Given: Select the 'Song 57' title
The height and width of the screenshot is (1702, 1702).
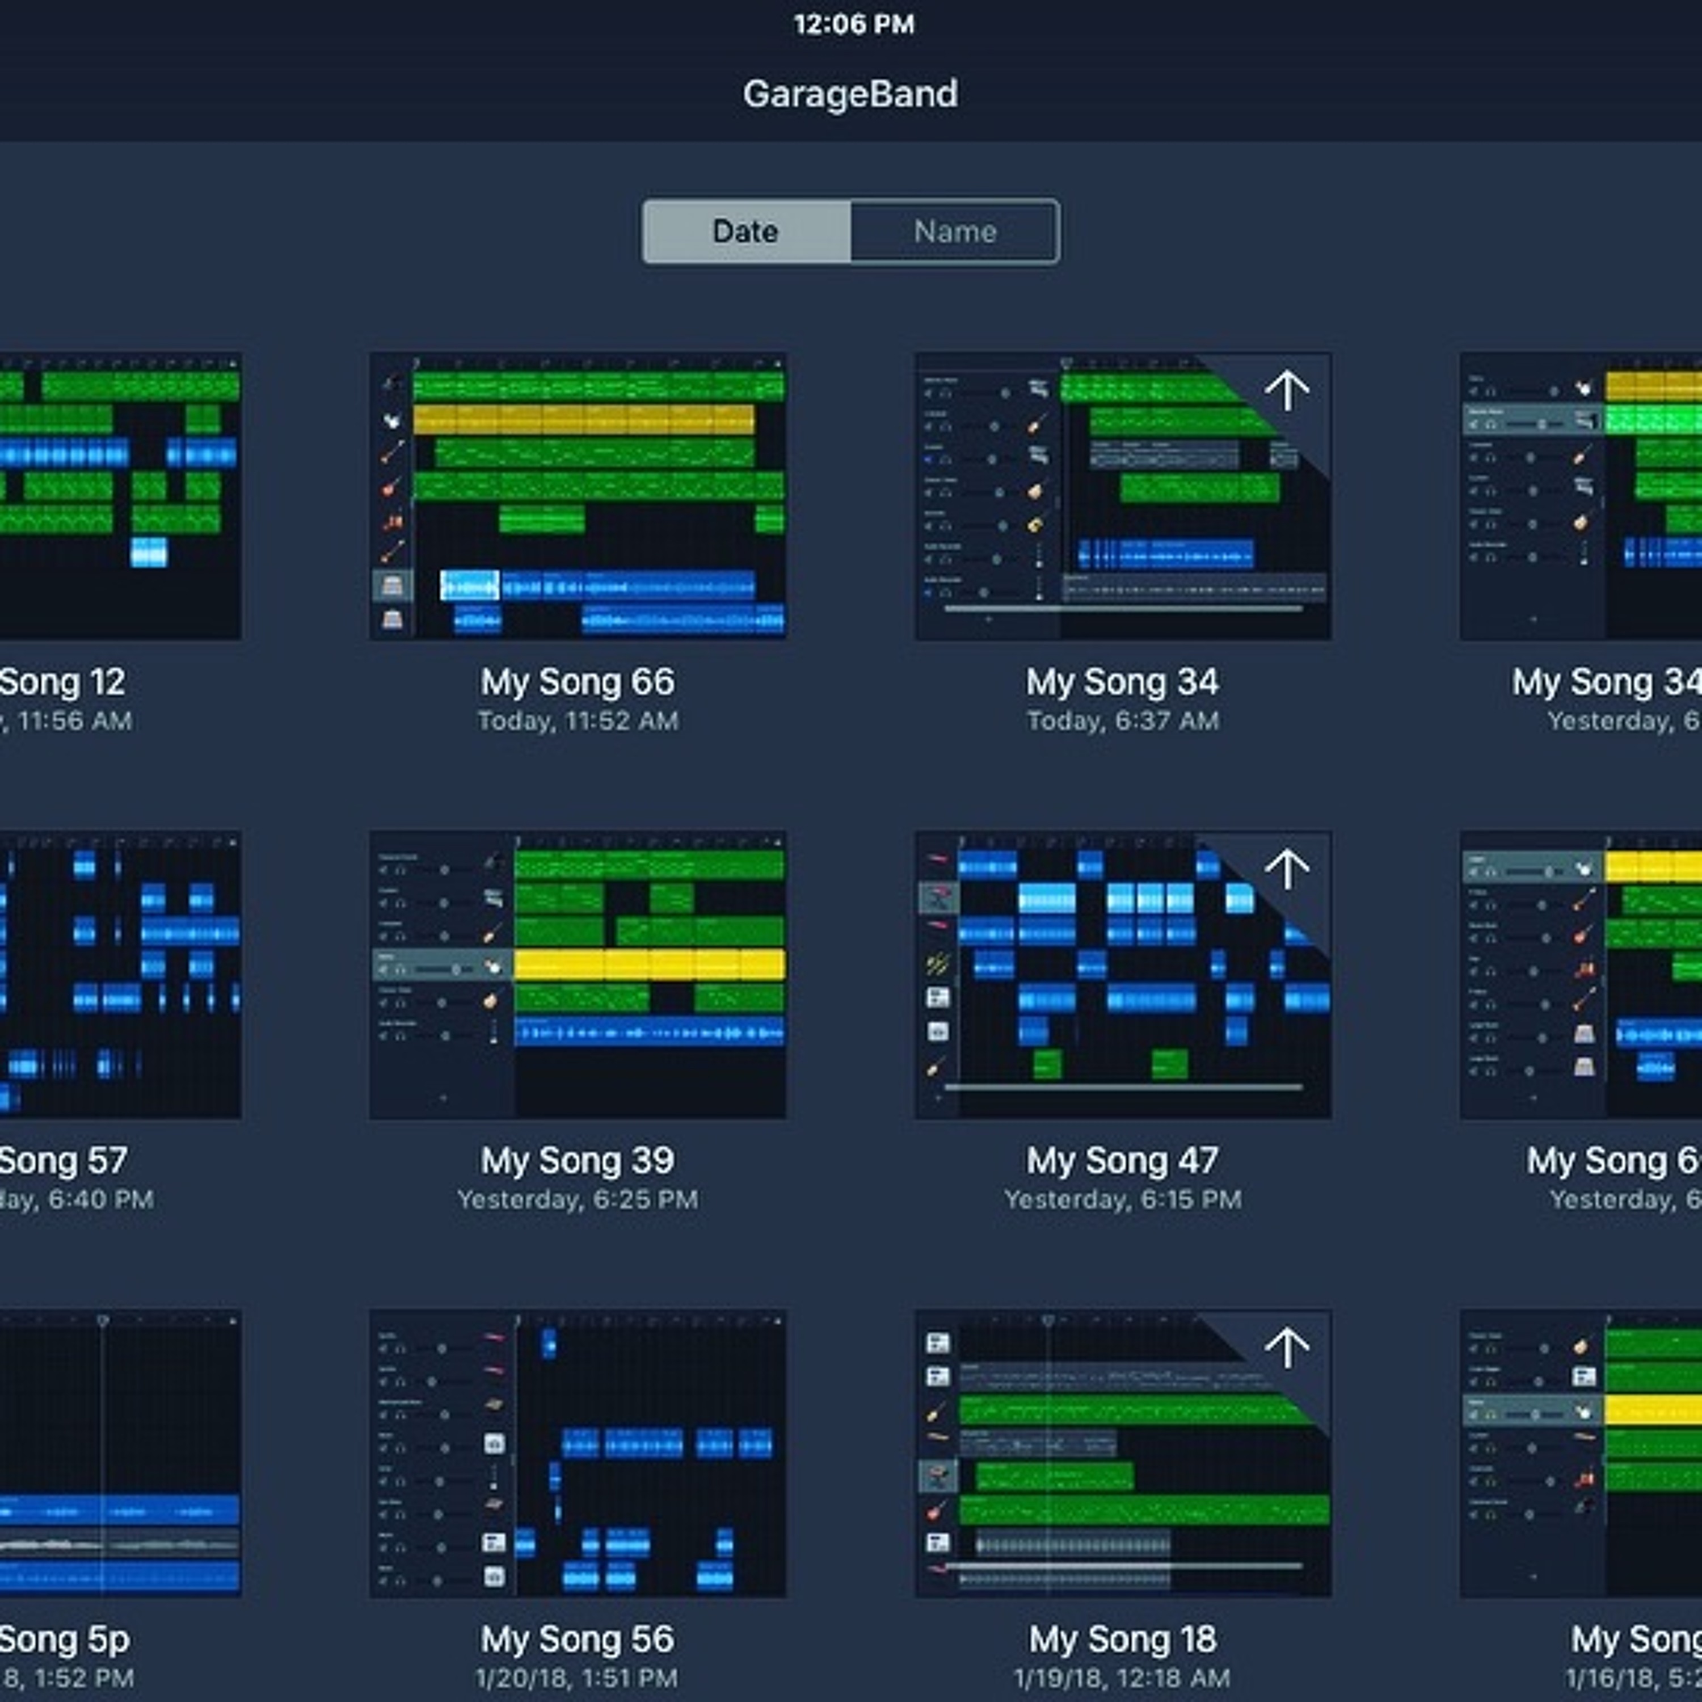Looking at the screenshot, I should (x=64, y=1161).
